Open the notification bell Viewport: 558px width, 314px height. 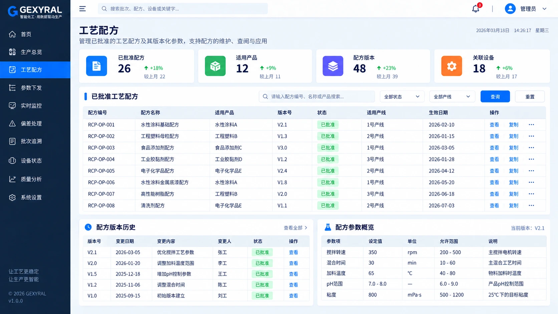(476, 9)
